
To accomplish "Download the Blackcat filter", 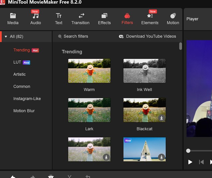I will (x=161, y=118).
